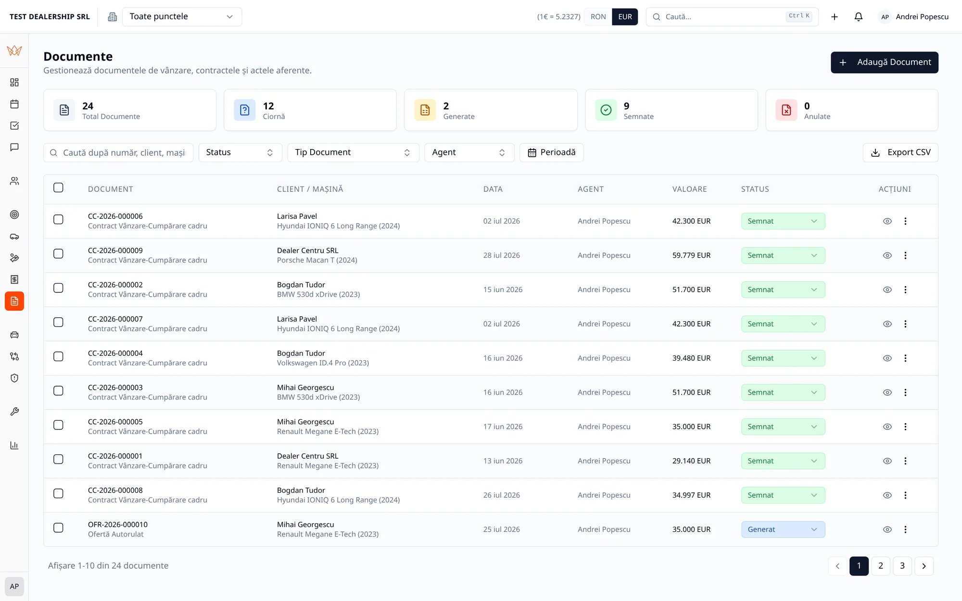Open the three-dot menu for CC-2026-000002
This screenshot has height=601, width=962.
(x=905, y=289)
